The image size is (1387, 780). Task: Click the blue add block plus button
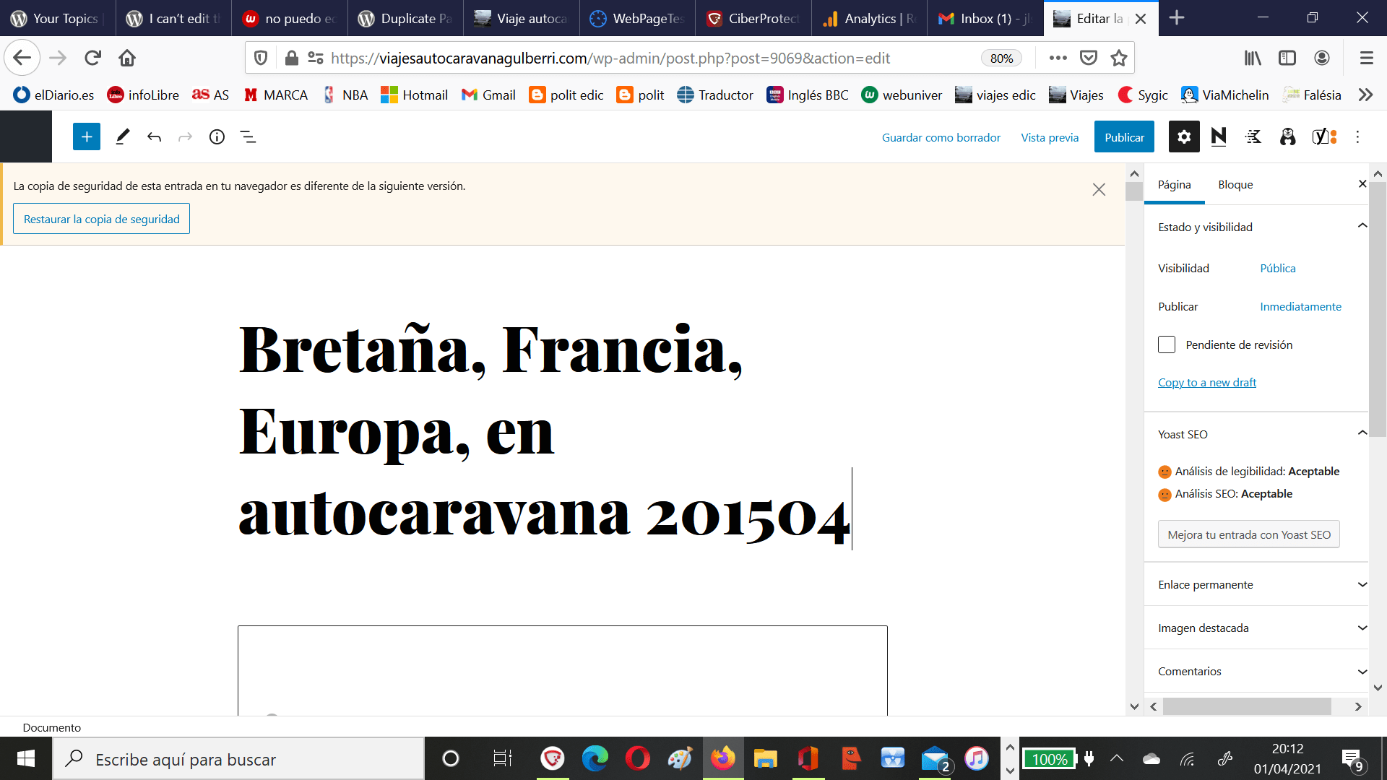pyautogui.click(x=87, y=136)
